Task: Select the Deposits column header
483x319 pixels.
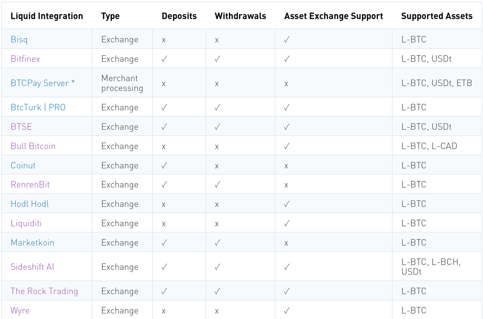Action: 179,16
